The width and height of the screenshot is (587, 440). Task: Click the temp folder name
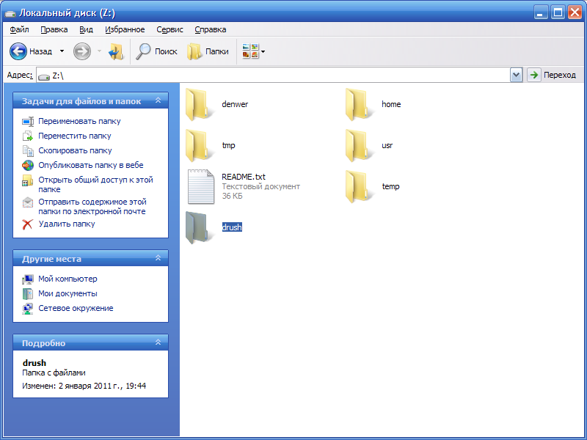[390, 186]
